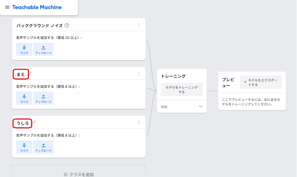Upload audio samples for バックグラウンド ノイズ
Screen dimensions: 297x177
[x=43, y=49]
